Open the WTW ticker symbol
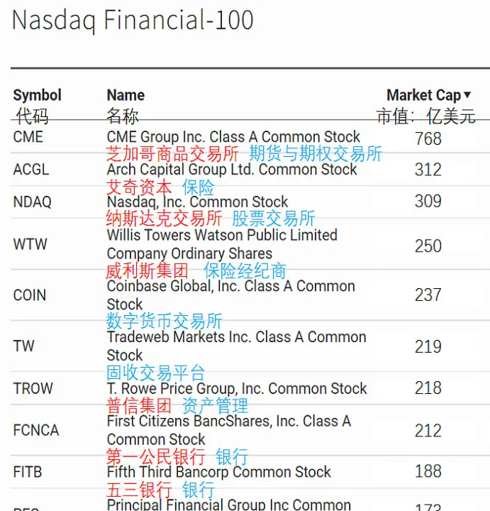490x511 pixels. pyautogui.click(x=30, y=244)
